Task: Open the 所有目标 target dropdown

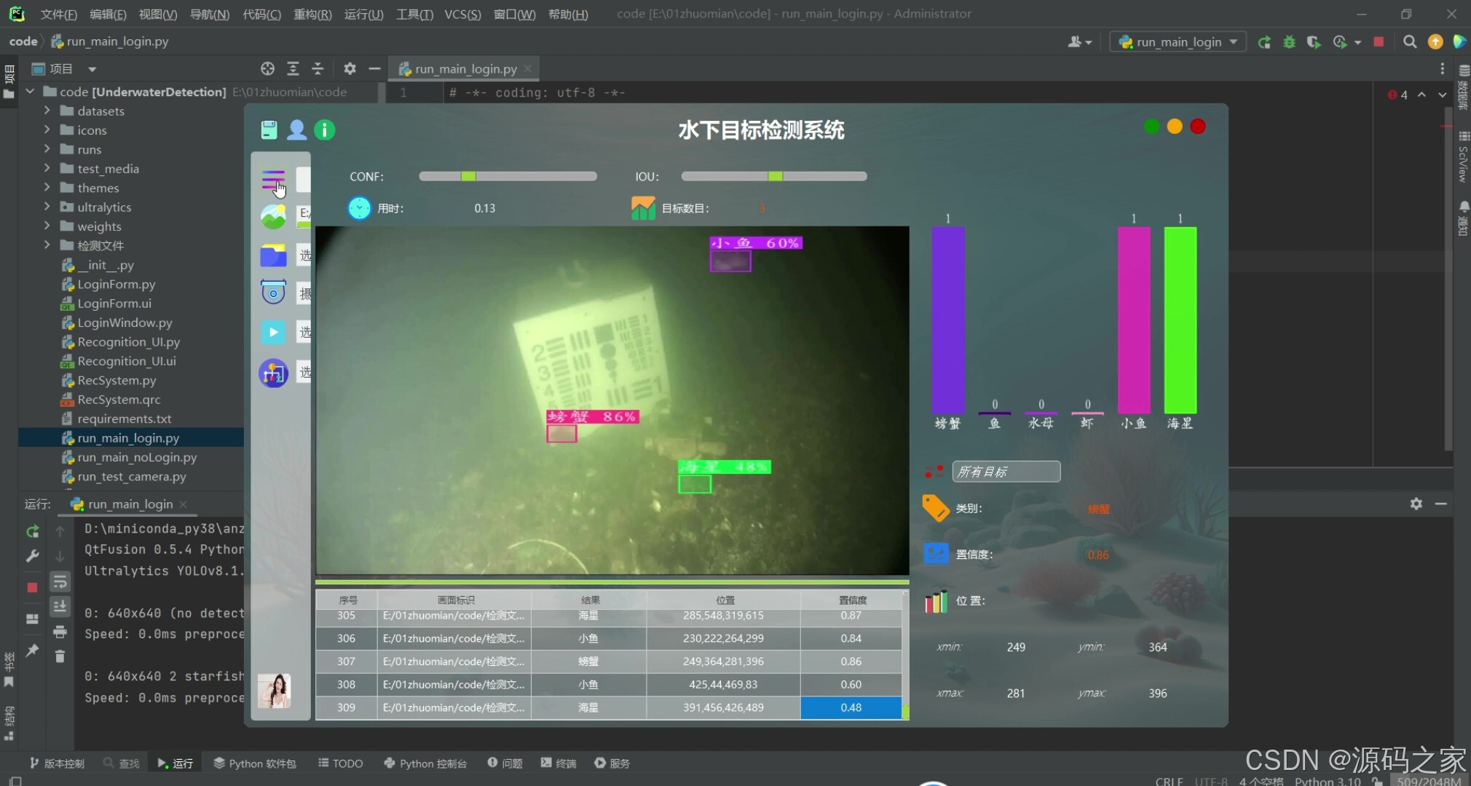Action: (1006, 472)
